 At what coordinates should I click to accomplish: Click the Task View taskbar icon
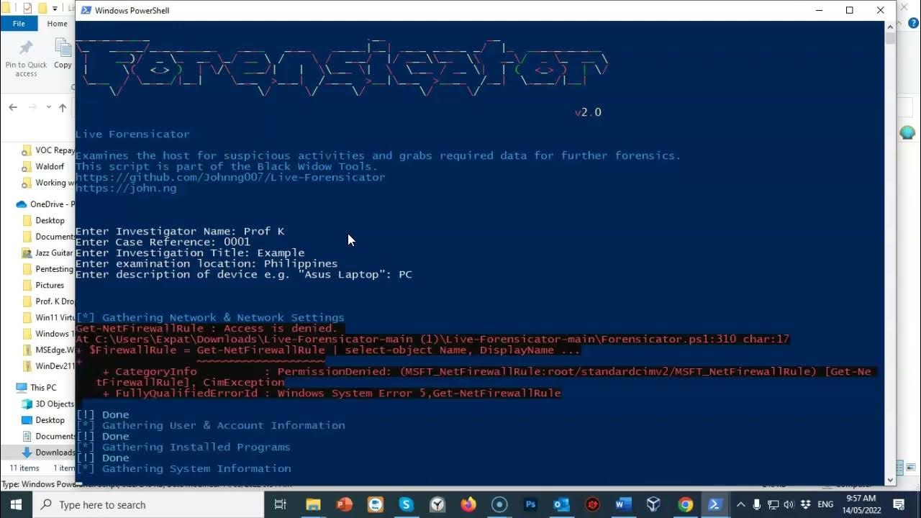pyautogui.click(x=281, y=504)
